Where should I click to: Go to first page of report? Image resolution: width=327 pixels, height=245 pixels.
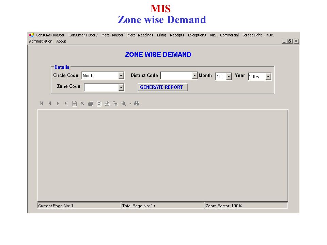pyautogui.click(x=42, y=103)
